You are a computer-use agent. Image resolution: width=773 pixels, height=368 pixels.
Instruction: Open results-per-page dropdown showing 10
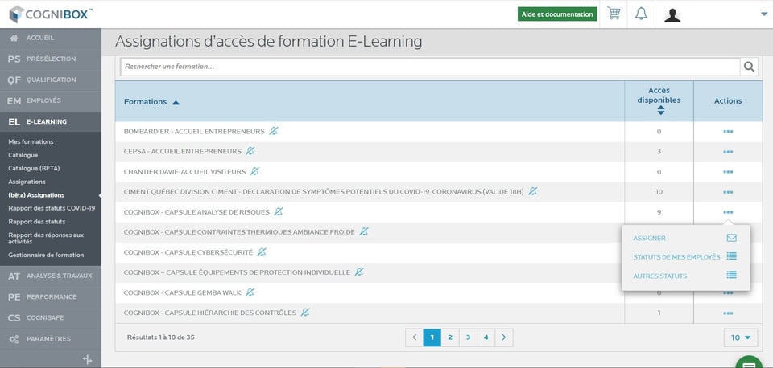741,337
